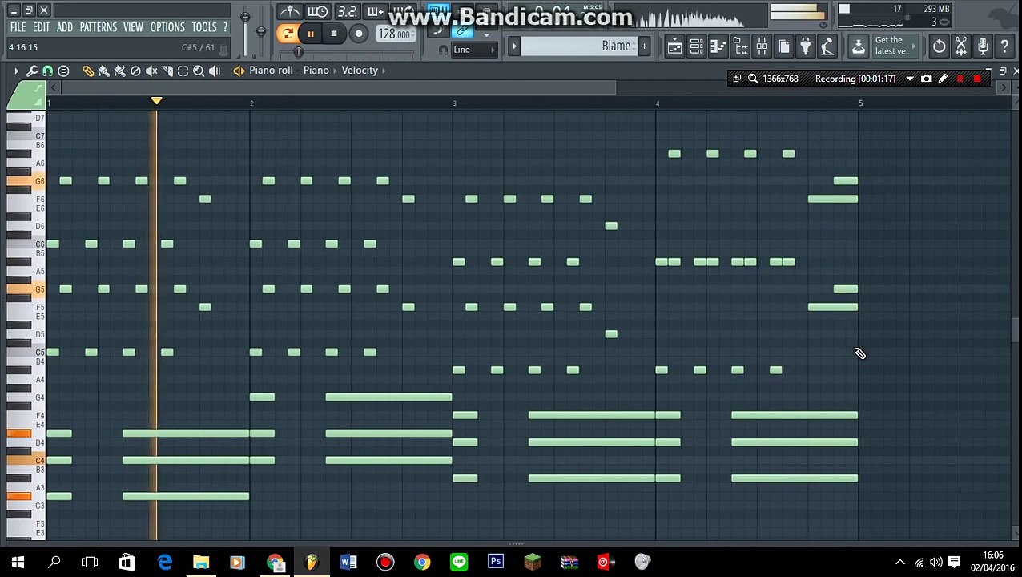Open the Browser icon
This screenshot has height=577, width=1022.
740,47
